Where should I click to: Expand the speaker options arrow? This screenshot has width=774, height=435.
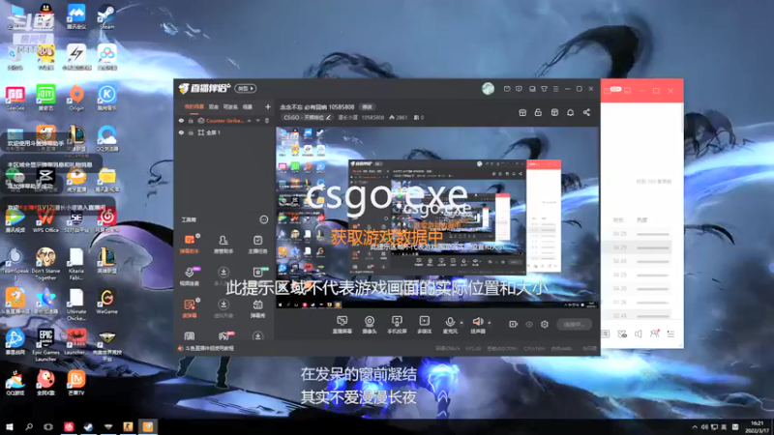click(x=490, y=323)
